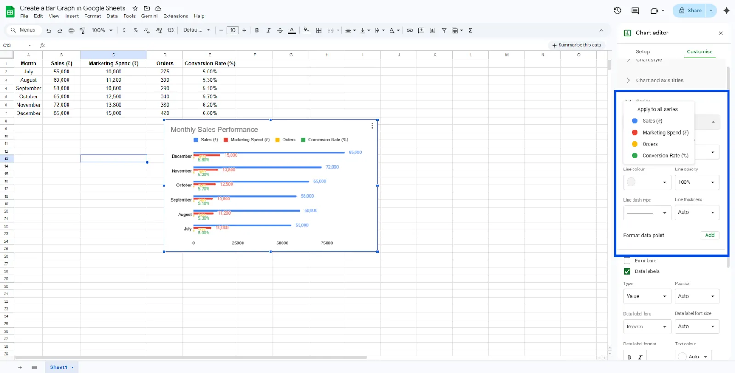Image resolution: width=735 pixels, height=373 pixels.
Task: Click font size input field
Action: click(232, 30)
